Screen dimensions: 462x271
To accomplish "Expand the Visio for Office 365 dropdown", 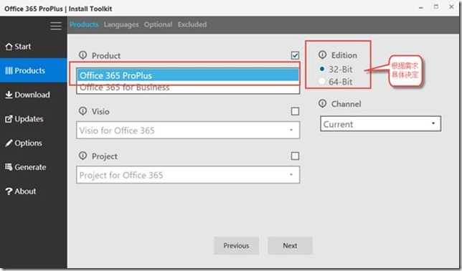I will (x=188, y=130).
